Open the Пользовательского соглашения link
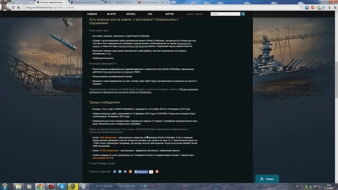 118,72
